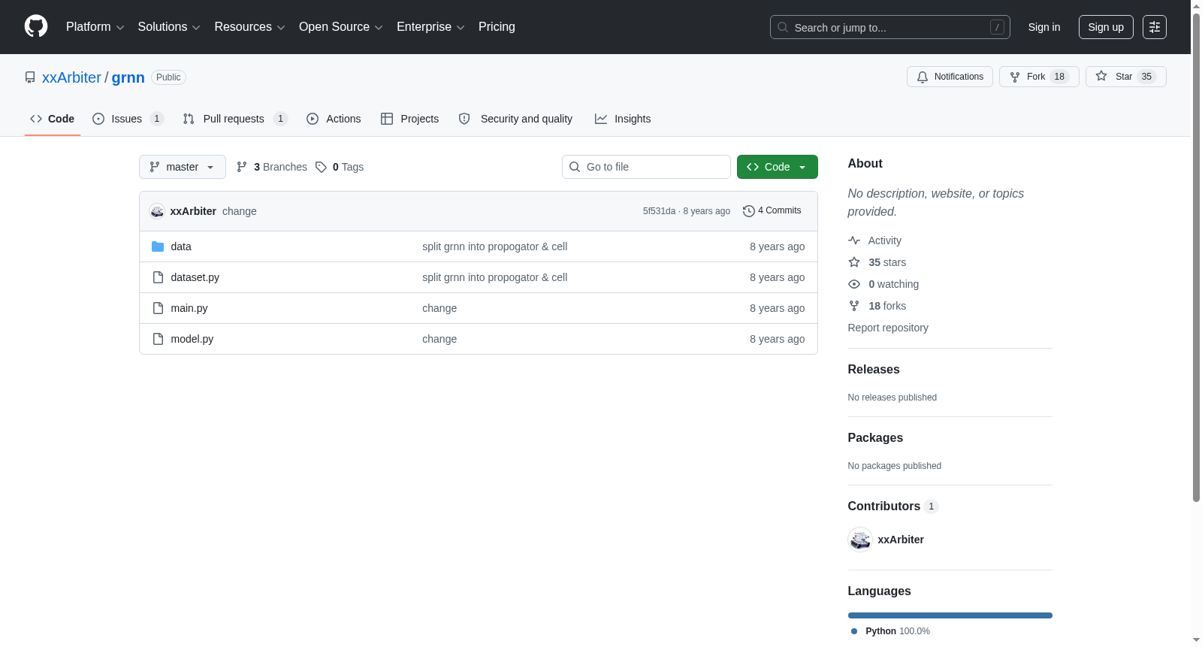
Task: View the 18 forks link
Action: 877,306
